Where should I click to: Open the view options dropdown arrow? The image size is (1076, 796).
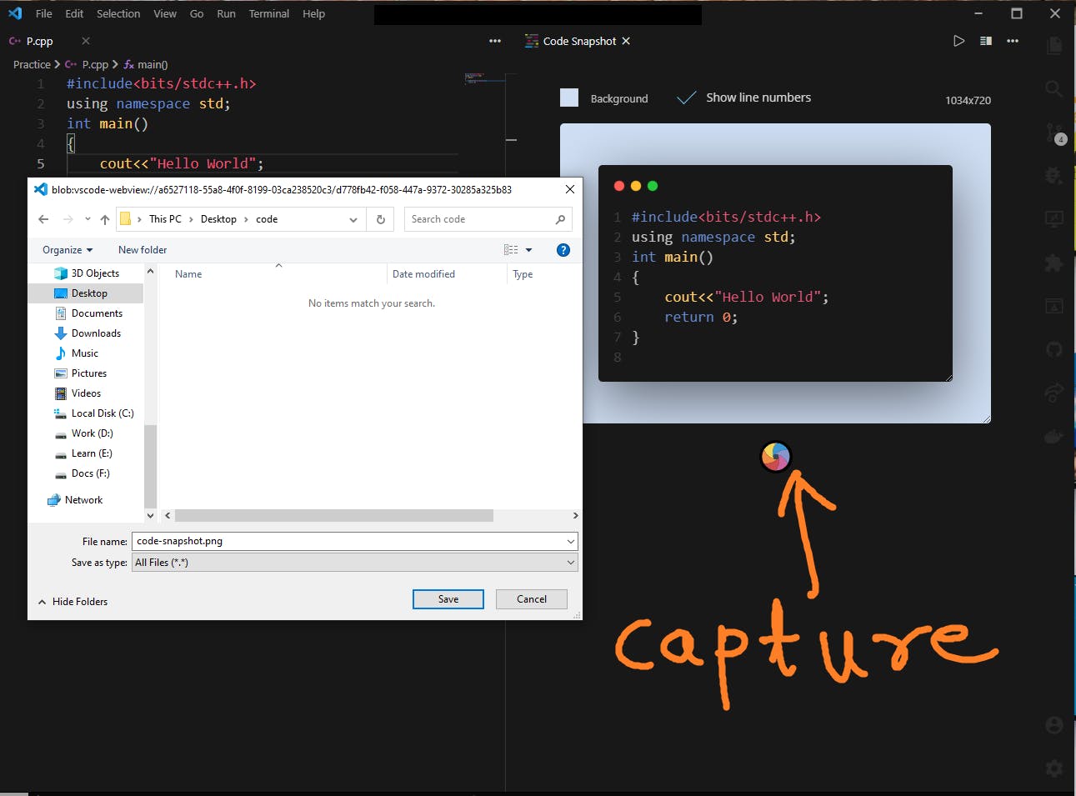coord(528,250)
